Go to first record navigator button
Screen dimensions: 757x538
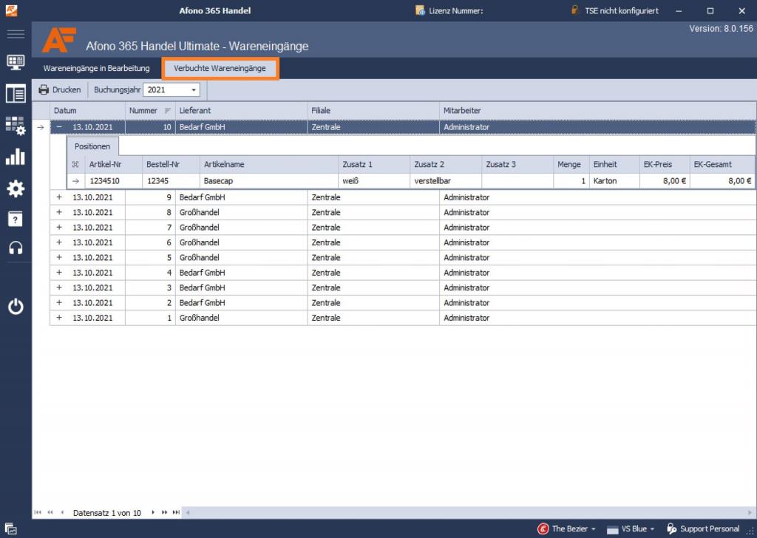[x=38, y=512]
